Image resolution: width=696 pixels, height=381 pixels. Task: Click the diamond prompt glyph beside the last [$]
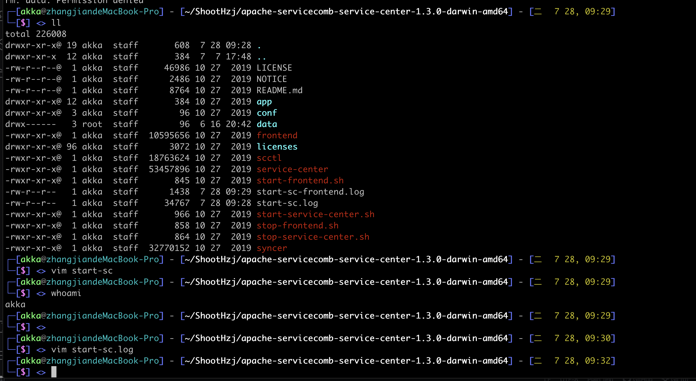click(41, 372)
